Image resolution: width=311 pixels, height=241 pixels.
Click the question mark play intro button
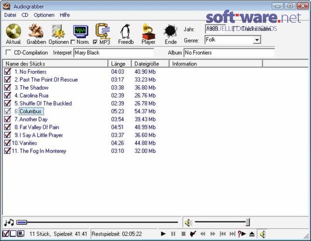coord(242,234)
